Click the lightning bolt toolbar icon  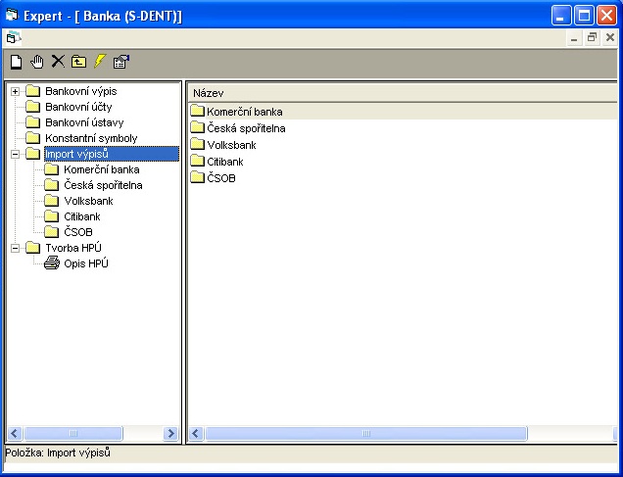99,62
